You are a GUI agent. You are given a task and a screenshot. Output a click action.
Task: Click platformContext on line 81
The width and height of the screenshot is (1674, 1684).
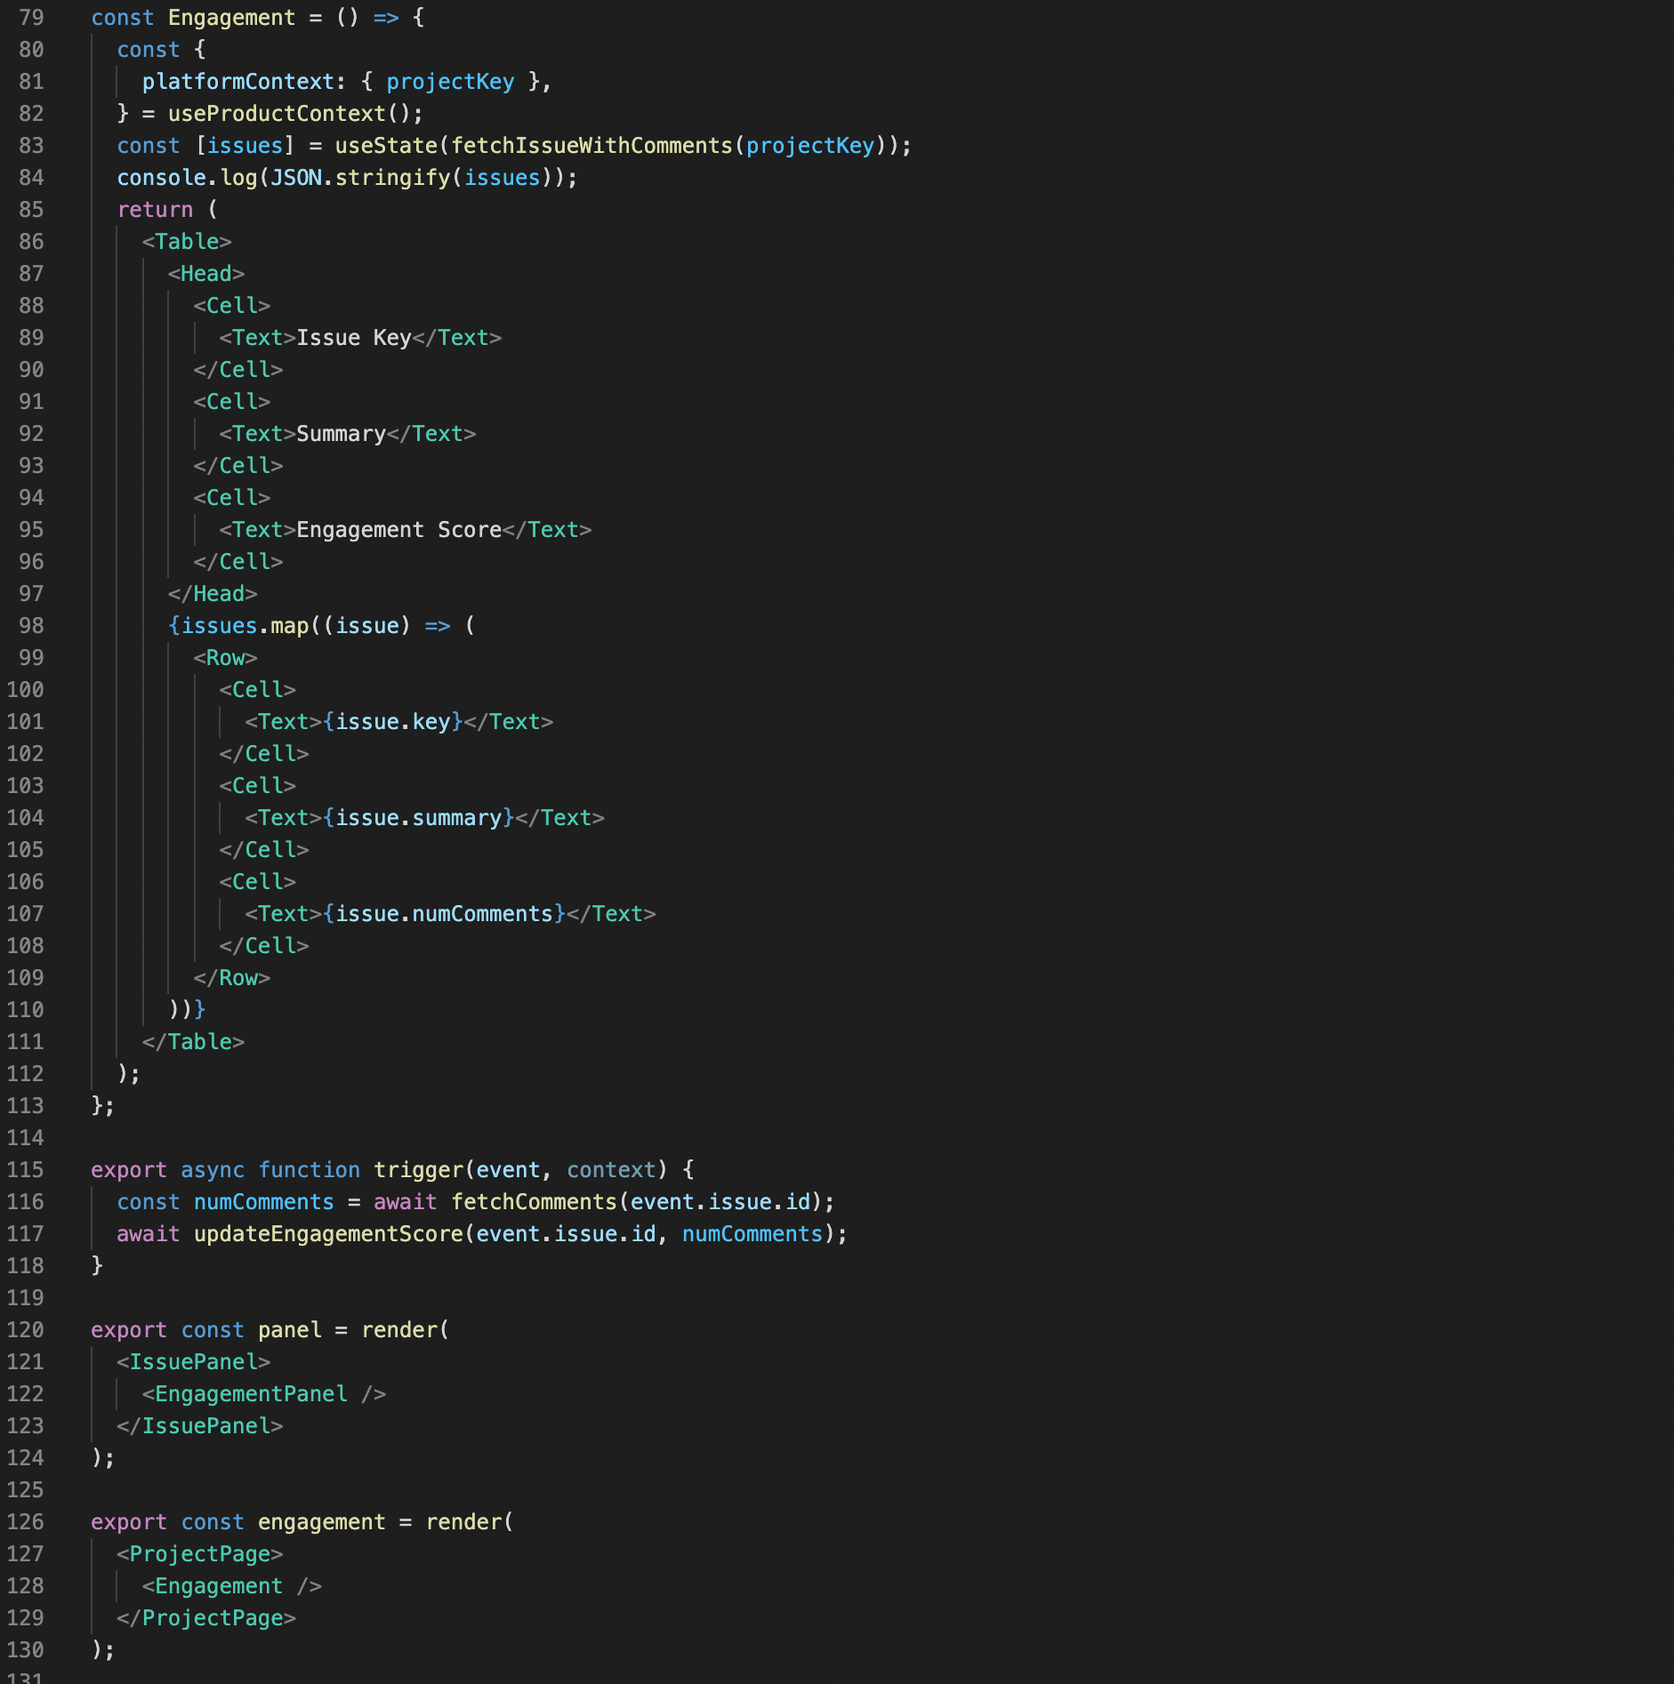pyautogui.click(x=237, y=82)
